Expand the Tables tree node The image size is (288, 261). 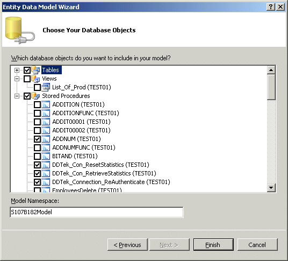[17, 70]
